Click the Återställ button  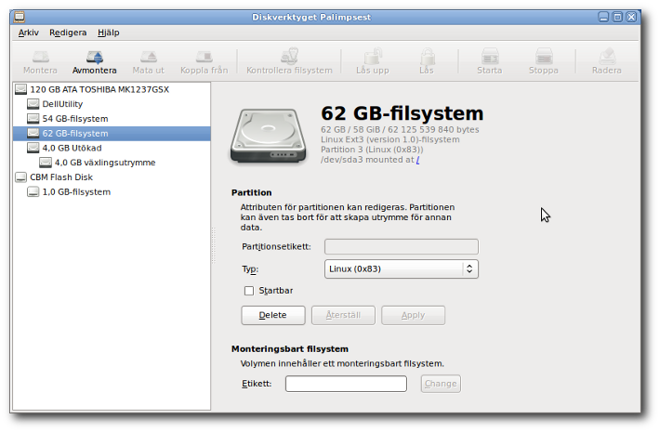(x=343, y=315)
